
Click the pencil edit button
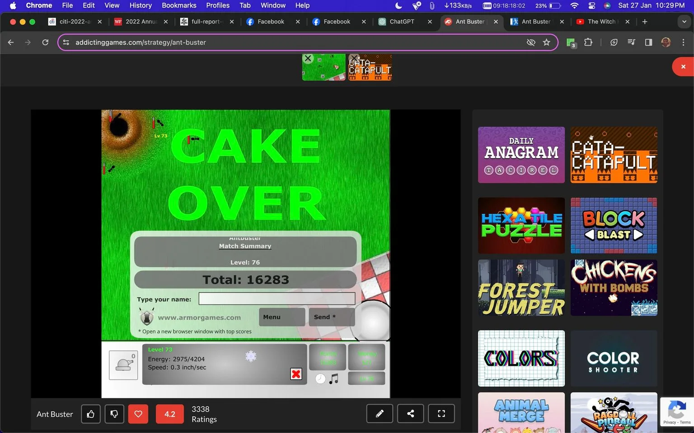[380, 414]
